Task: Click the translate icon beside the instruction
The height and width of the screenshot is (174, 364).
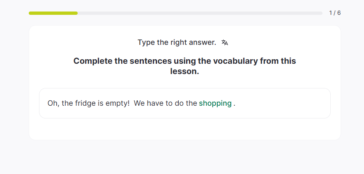Action: (224, 42)
